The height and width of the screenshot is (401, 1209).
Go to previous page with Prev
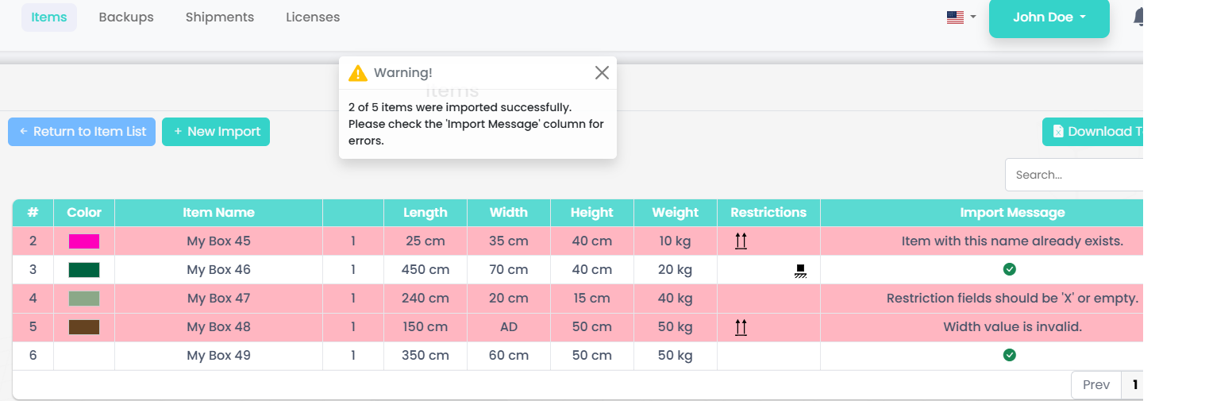pyautogui.click(x=1095, y=385)
